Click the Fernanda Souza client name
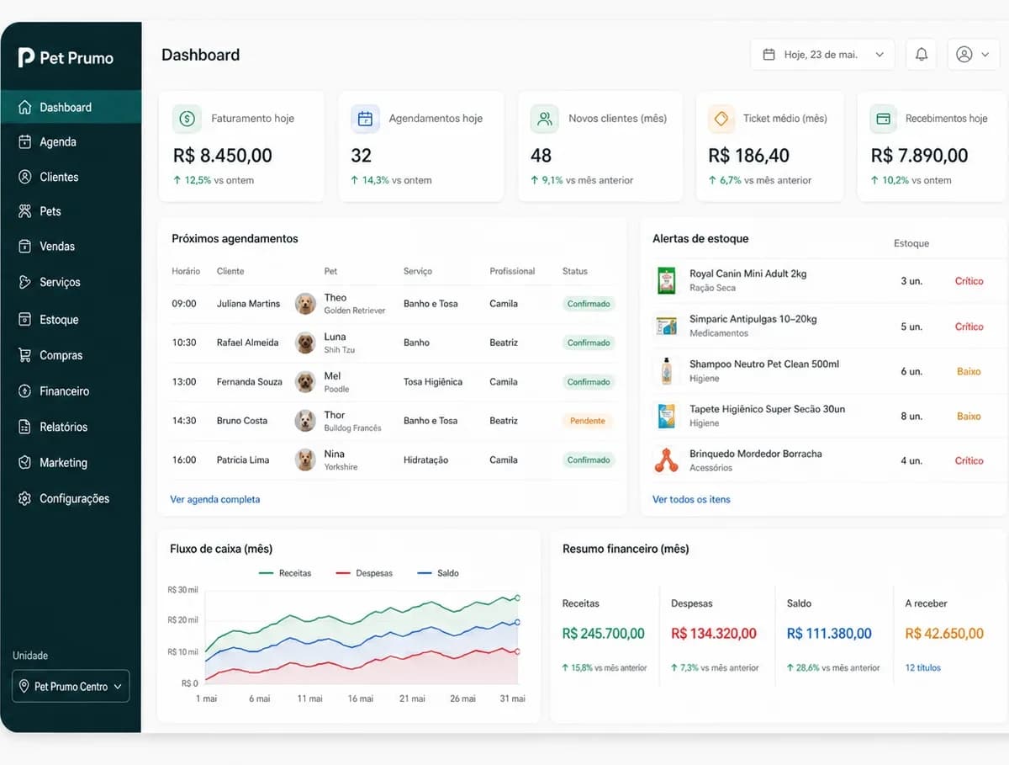 [x=250, y=382]
